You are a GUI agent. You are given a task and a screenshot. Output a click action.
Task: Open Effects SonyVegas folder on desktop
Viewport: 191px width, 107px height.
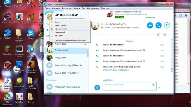point(19,35)
